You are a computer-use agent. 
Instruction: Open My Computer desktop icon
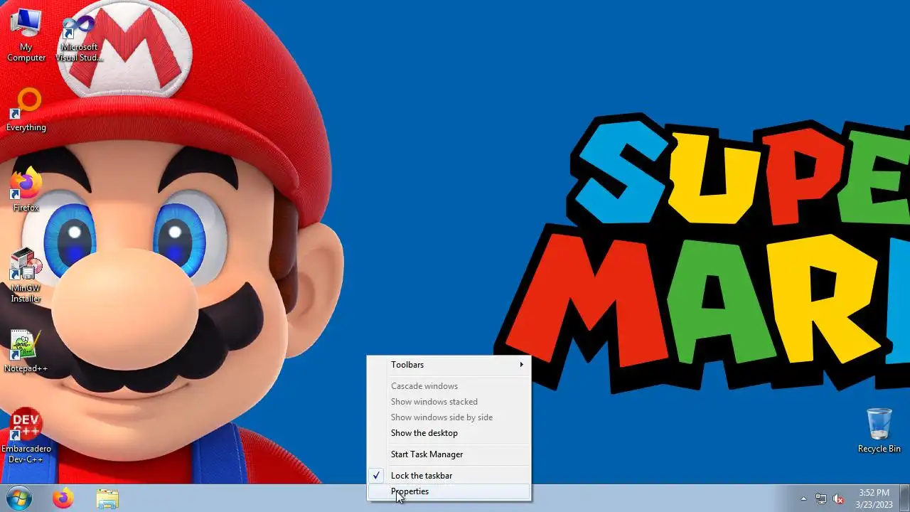point(26,35)
